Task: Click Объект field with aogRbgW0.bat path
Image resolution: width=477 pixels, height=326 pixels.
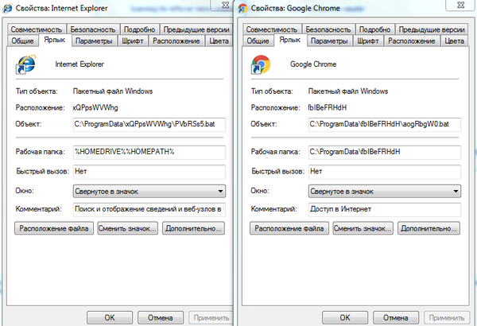Action: point(385,125)
